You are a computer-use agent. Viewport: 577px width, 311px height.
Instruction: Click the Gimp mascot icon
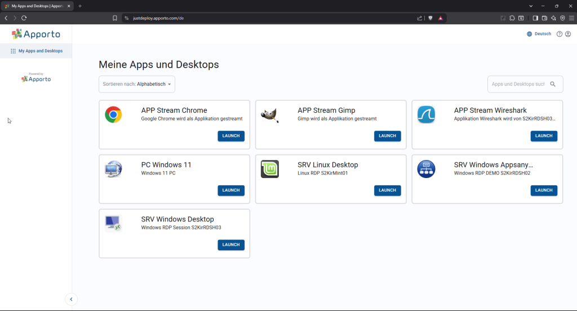click(x=270, y=115)
